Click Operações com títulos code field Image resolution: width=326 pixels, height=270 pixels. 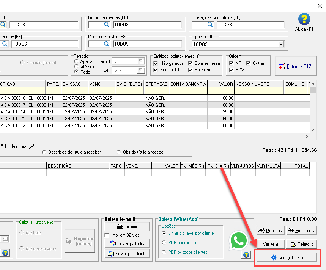(199, 25)
